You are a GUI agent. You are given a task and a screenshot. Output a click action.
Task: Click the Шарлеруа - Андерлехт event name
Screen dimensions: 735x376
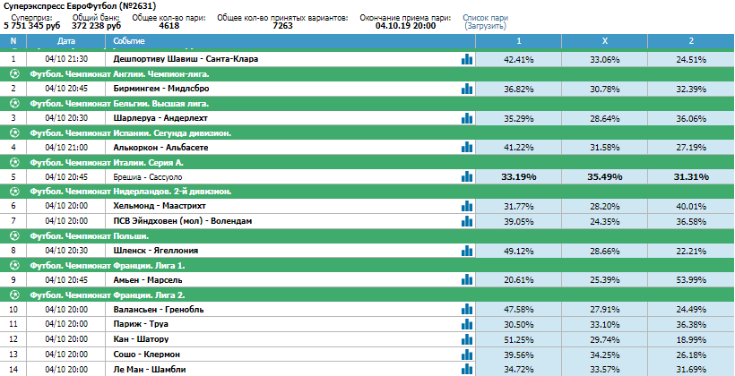160,118
